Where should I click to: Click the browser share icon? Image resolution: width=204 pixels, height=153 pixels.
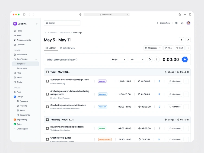tap(180, 14)
